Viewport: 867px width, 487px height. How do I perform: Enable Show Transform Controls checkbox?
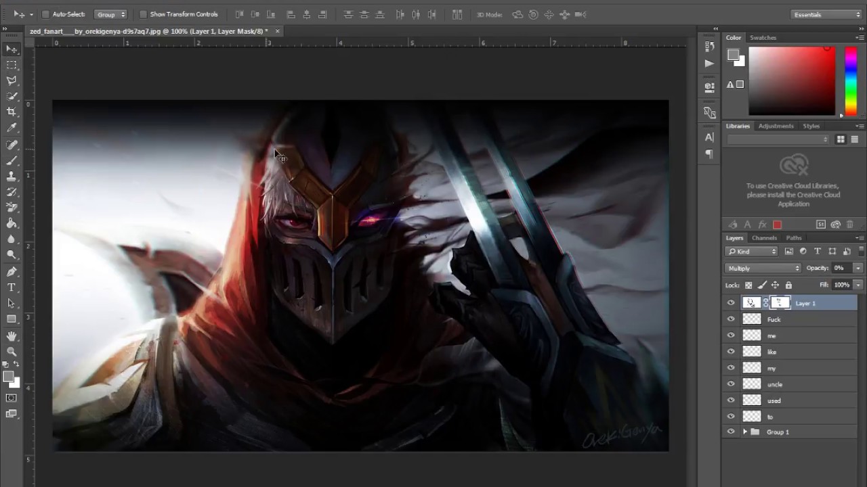click(x=143, y=14)
